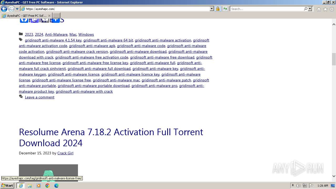Click the Leave a comment link
The image size is (336, 189).
coord(40,97)
